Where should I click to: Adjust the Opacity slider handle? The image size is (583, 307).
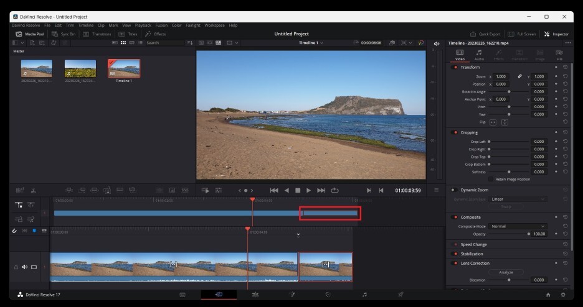click(x=529, y=234)
